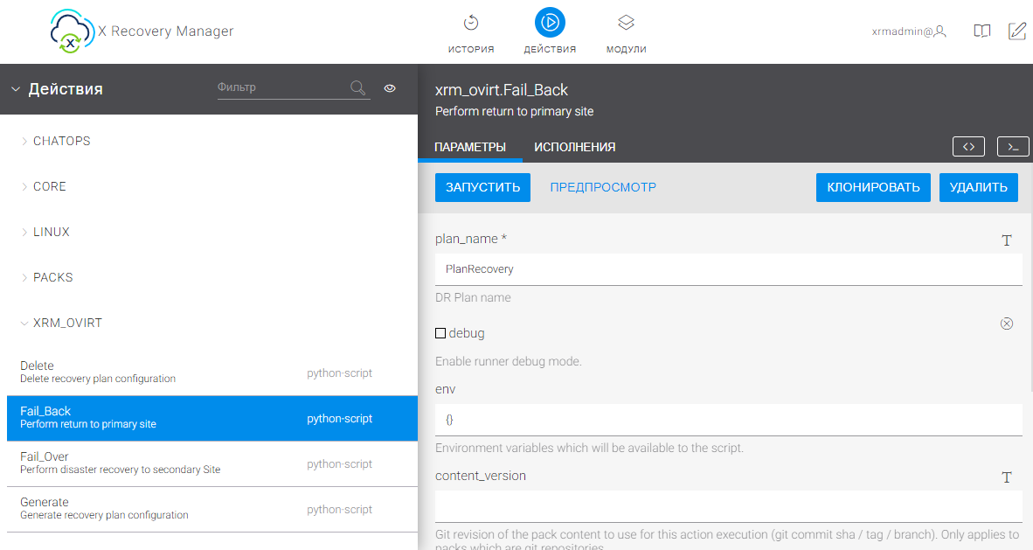The height and width of the screenshot is (550, 1033).
Task: Click the filter search magnifier icon
Action: [357, 87]
